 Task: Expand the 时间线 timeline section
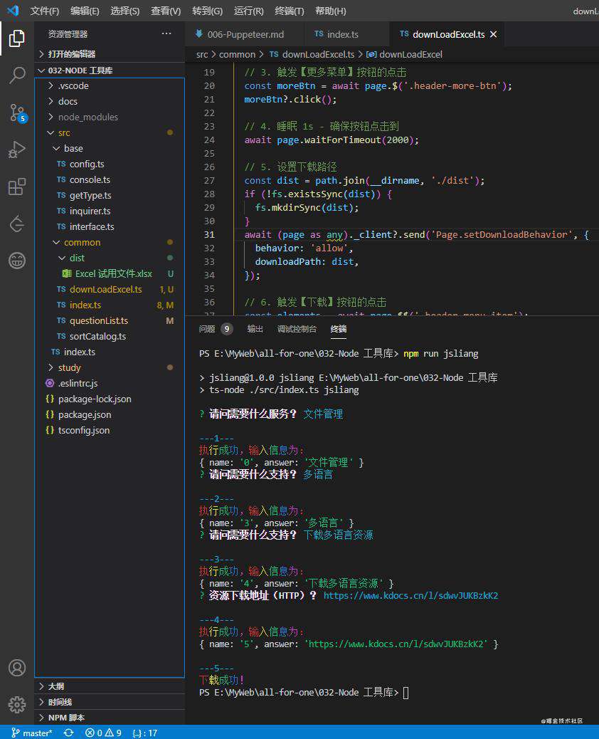[x=110, y=702]
